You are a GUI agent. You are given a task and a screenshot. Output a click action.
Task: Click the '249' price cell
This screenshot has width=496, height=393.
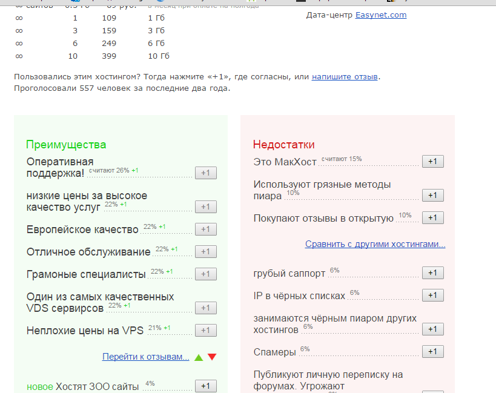click(109, 44)
